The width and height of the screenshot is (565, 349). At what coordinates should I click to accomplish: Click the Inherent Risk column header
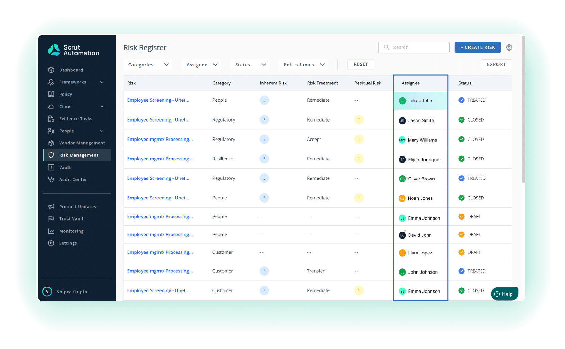(x=273, y=83)
